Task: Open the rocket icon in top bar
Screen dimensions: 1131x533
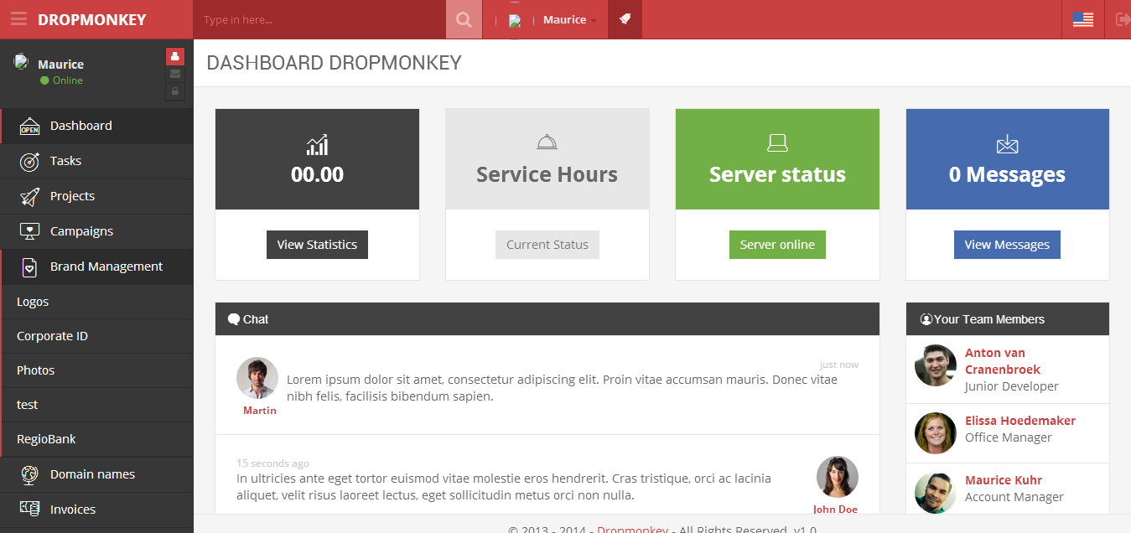Action: [x=625, y=19]
